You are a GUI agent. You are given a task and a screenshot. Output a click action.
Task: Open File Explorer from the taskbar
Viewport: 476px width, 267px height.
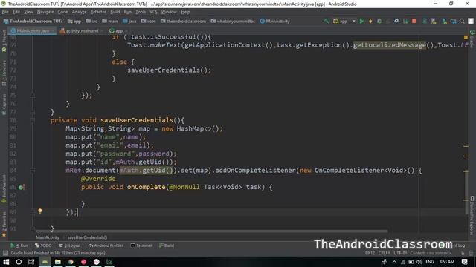[58, 262]
